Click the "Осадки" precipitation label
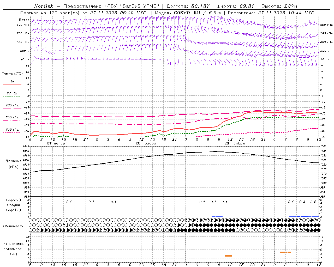The height and width of the screenshot is (267, 334). (x=14, y=205)
